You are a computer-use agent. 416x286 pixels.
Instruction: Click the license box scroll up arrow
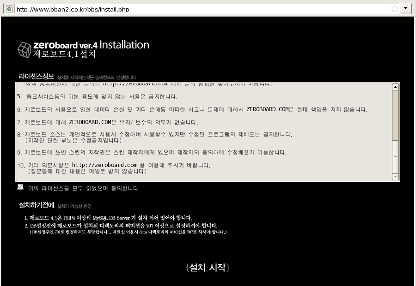coord(395,87)
